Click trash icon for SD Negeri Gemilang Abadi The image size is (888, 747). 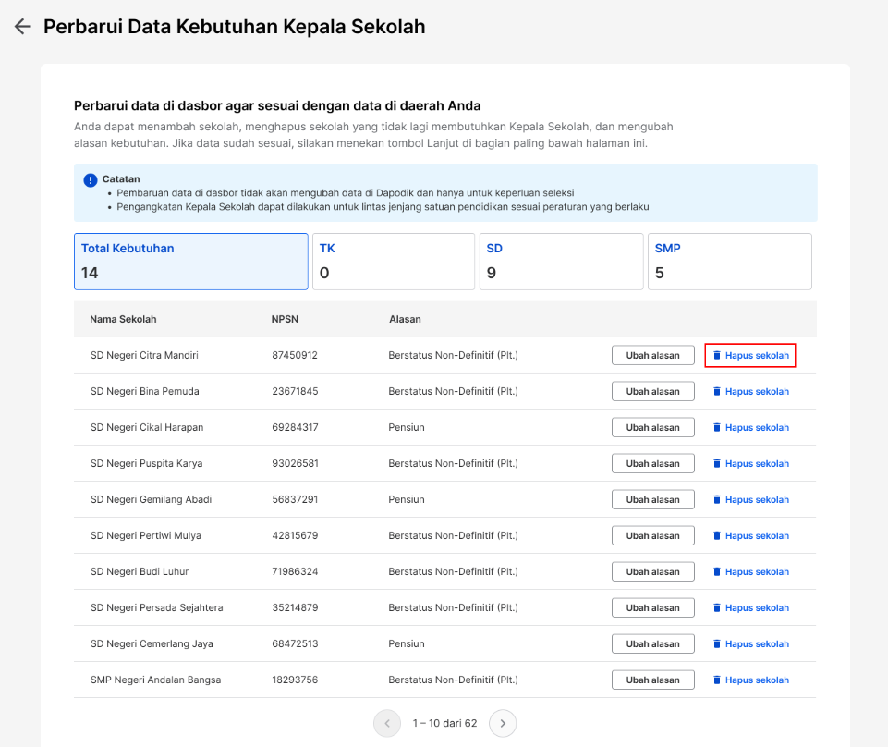tap(716, 499)
